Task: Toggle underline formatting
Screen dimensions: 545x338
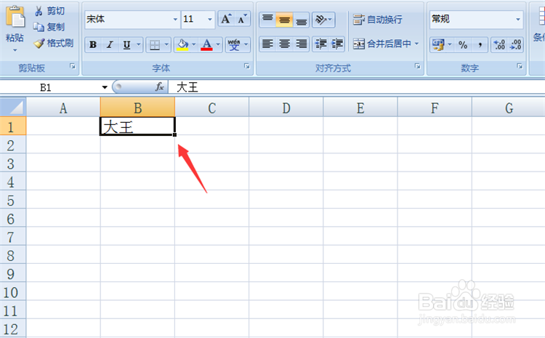Action: click(126, 44)
